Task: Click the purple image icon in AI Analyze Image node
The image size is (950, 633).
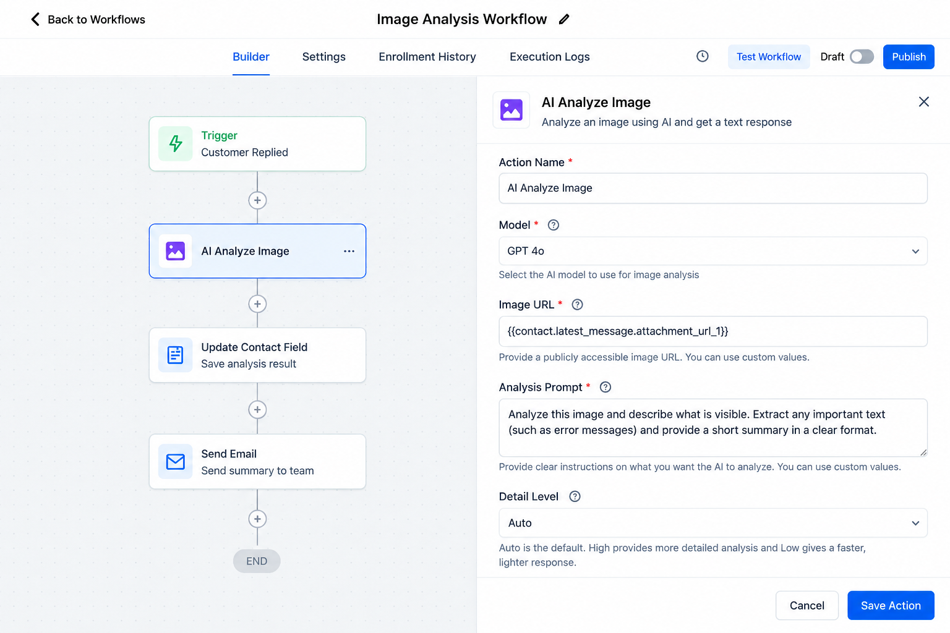Action: (176, 251)
